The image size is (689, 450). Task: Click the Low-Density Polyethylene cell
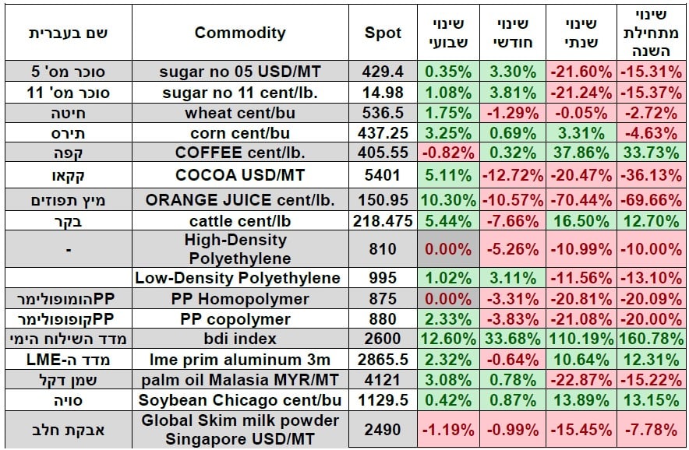tap(239, 278)
